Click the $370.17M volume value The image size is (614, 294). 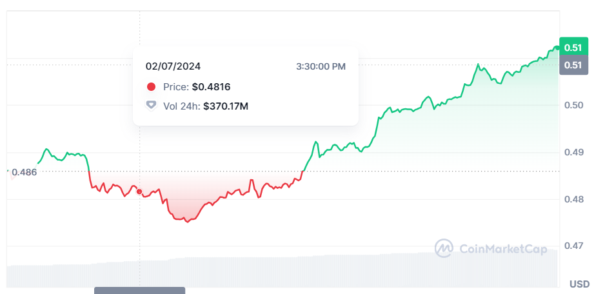tap(226, 106)
